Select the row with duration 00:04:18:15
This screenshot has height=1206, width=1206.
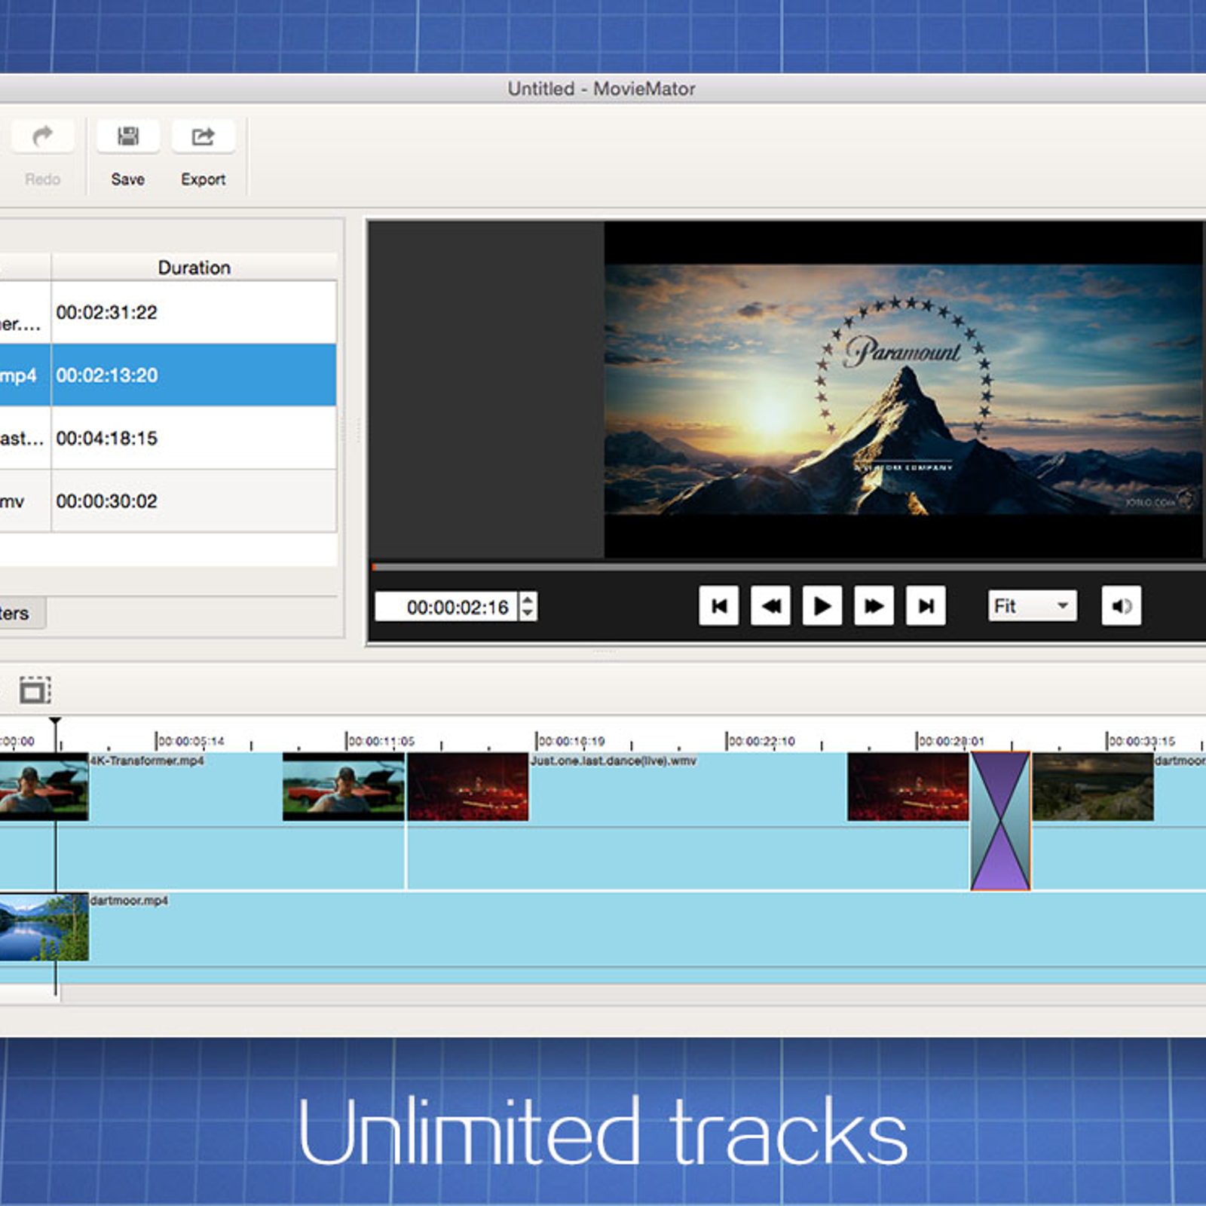[168, 438]
